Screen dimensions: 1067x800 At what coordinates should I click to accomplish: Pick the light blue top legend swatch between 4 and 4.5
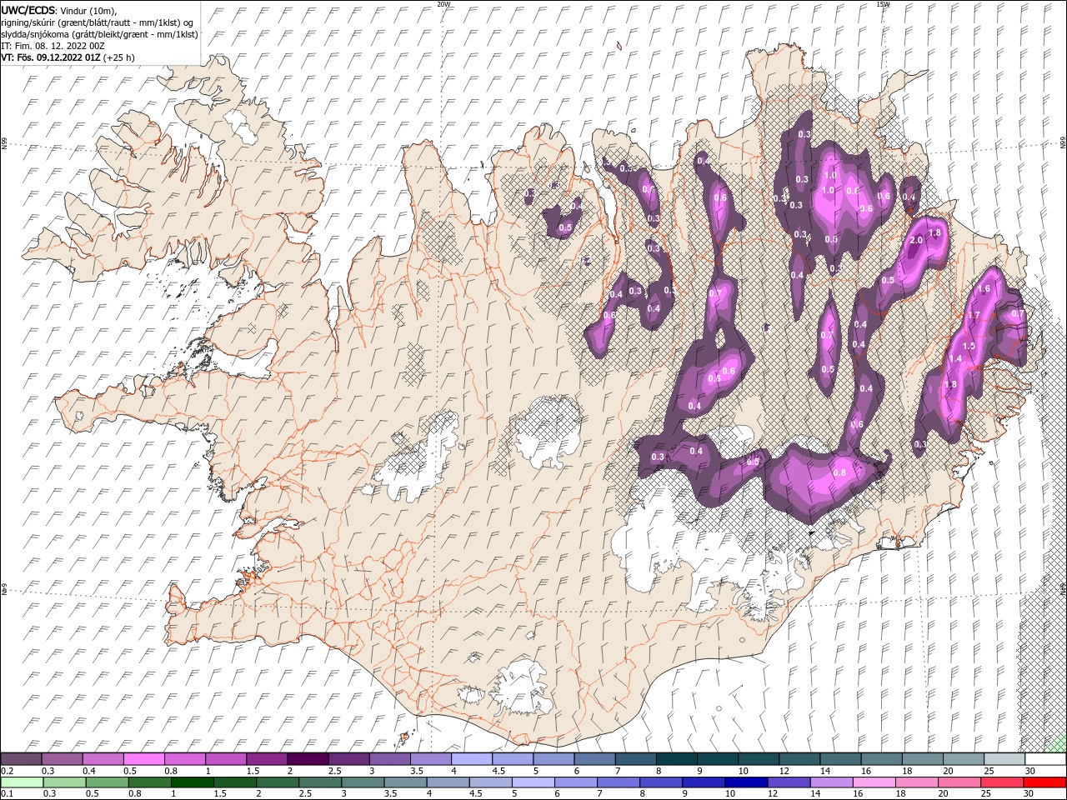click(471, 759)
